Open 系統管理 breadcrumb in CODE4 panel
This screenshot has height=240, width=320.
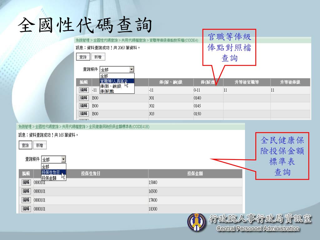tap(82, 40)
